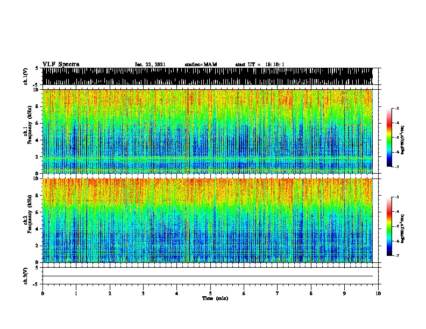Click the '-7' value on ch.2 colorbar
Viewport: 426px width, 329px height.
click(x=397, y=256)
